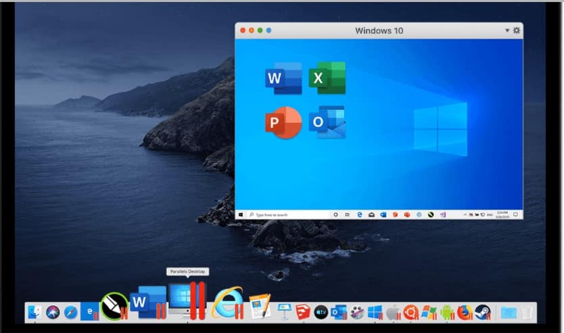The image size is (564, 333).
Task: Open Windows Action Center notifications
Action: [515, 215]
